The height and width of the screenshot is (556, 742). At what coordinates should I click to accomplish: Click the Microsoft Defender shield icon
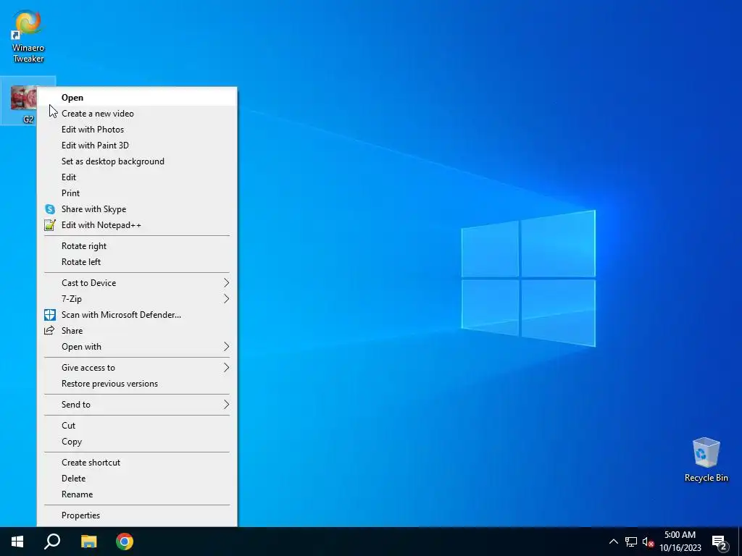coord(50,315)
